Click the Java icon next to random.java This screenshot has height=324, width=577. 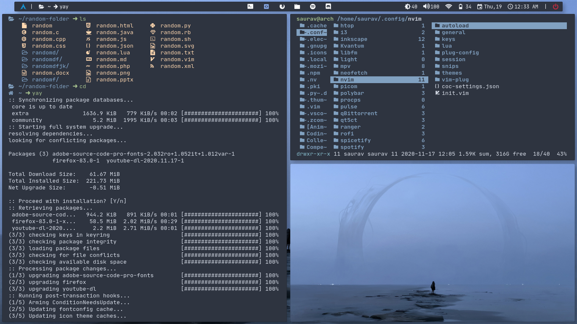pyautogui.click(x=88, y=32)
